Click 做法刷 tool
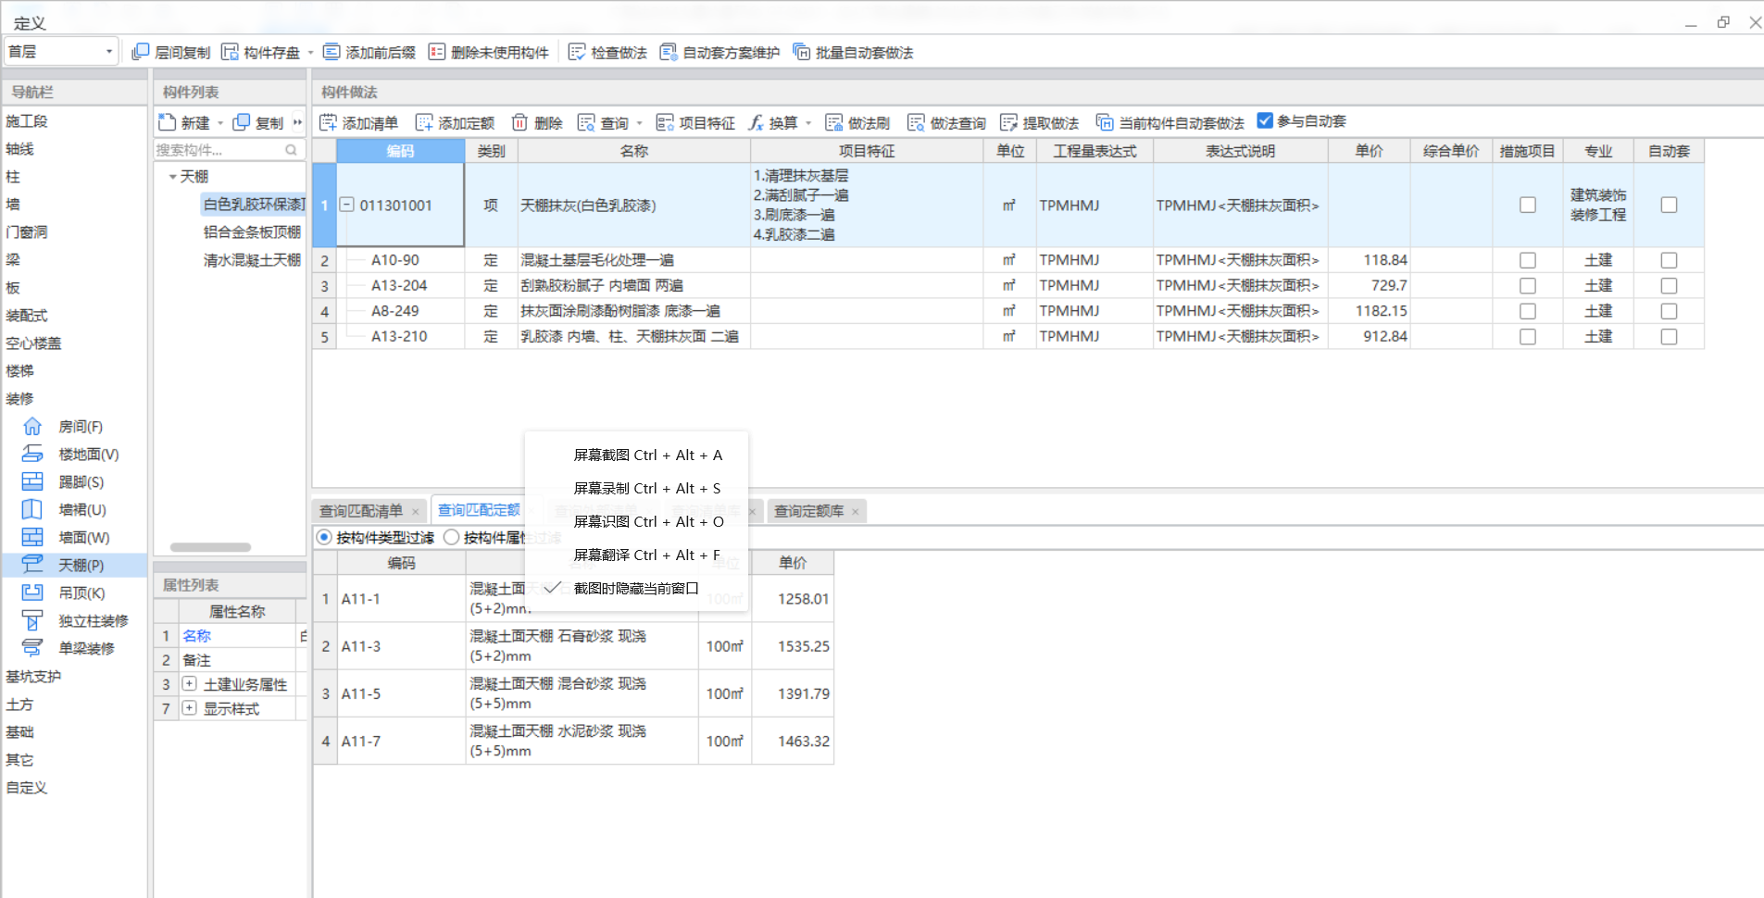The height and width of the screenshot is (898, 1764). 857,122
